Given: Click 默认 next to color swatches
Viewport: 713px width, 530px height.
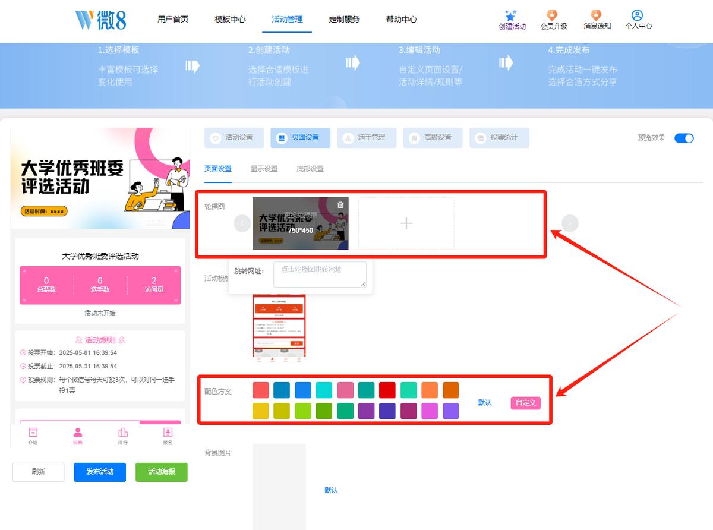Looking at the screenshot, I should 485,403.
